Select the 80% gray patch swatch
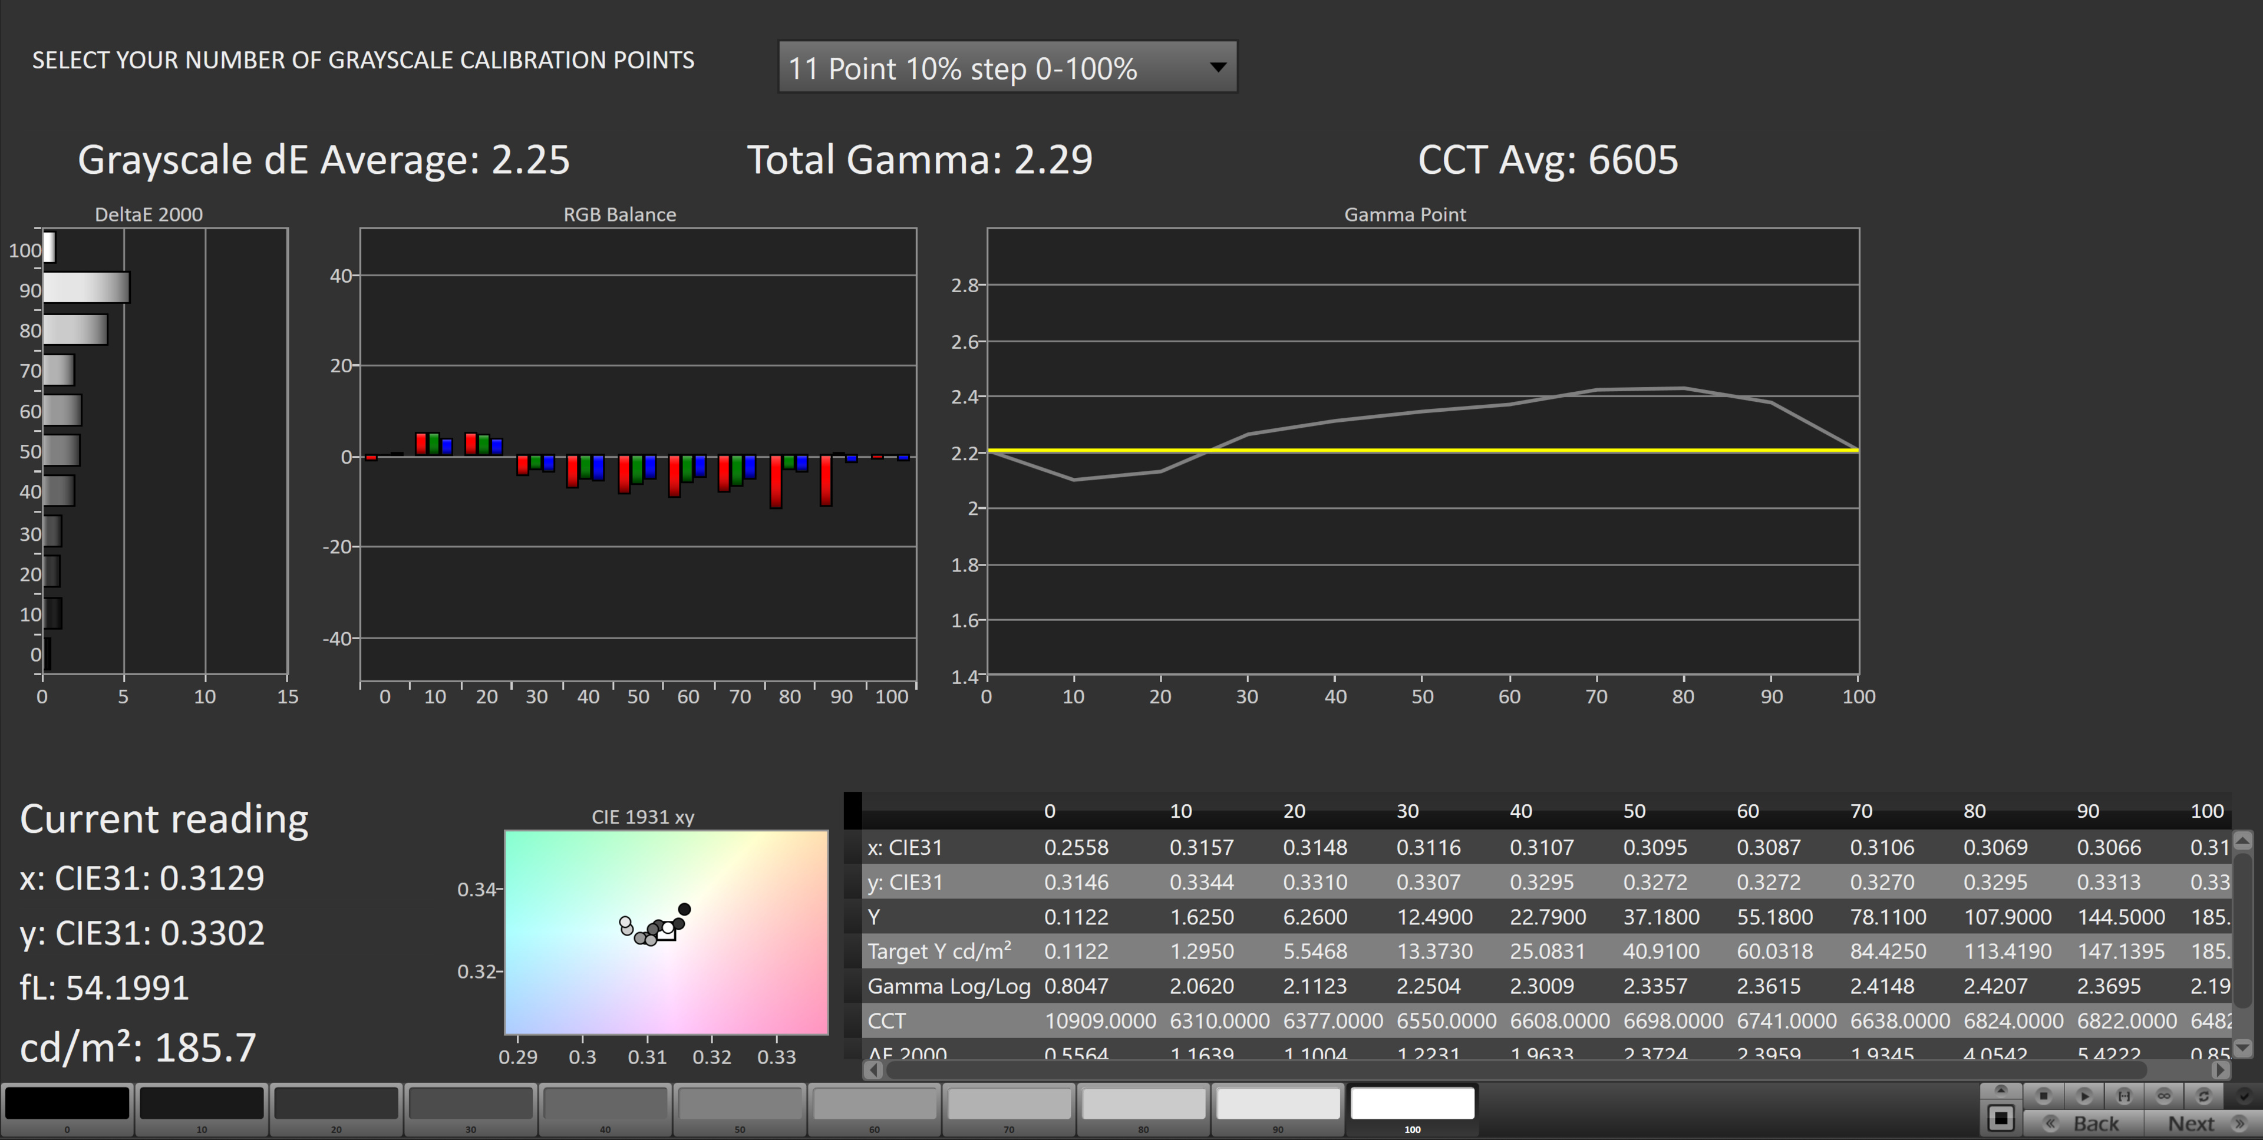Screen dimensions: 2263x1140 coord(1143,1103)
